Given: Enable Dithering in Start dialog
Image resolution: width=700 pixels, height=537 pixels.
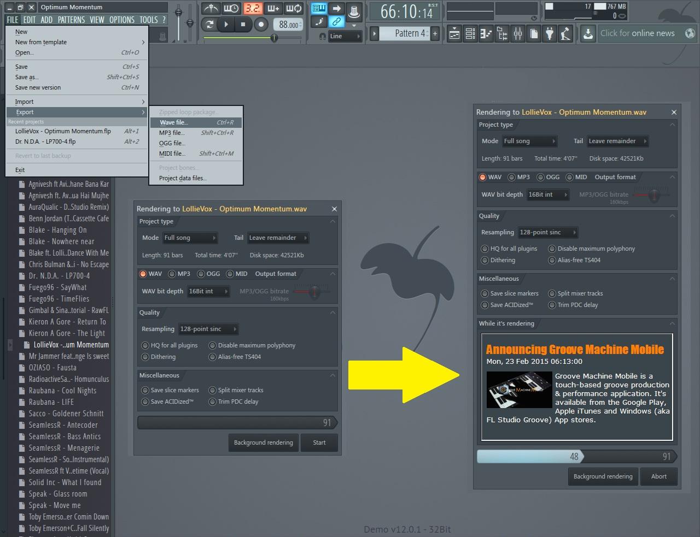Looking at the screenshot, I should (x=145, y=357).
